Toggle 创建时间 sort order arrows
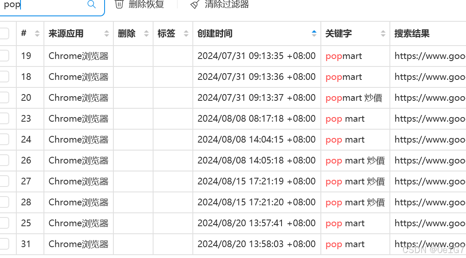 pyautogui.click(x=314, y=33)
